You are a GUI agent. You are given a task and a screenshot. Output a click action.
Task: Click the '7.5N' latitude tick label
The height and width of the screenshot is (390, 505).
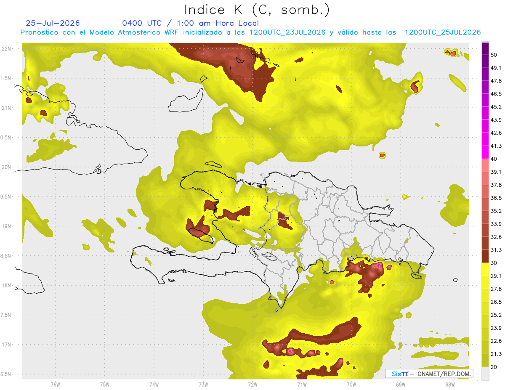[6, 315]
